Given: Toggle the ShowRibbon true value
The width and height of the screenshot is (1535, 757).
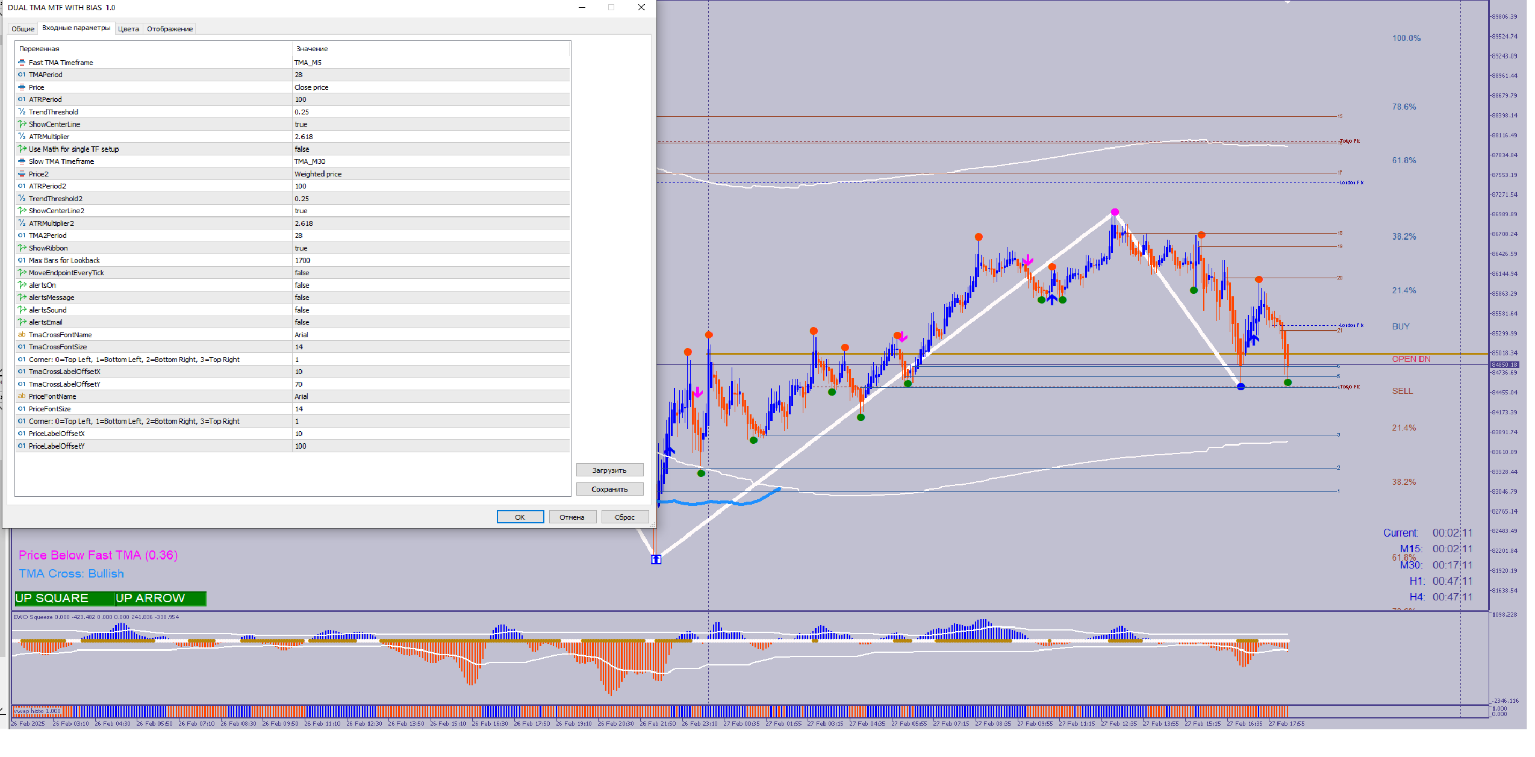Looking at the screenshot, I should click(301, 248).
